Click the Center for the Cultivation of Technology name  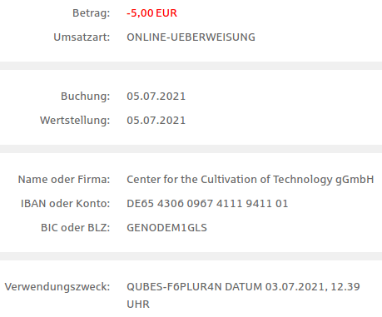tap(251, 180)
